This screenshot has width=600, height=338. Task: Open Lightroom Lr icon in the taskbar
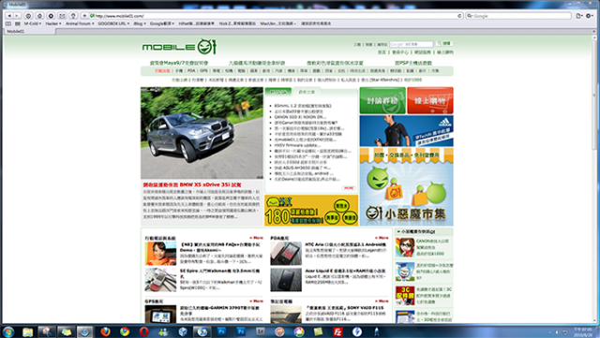pyautogui.click(x=261, y=331)
